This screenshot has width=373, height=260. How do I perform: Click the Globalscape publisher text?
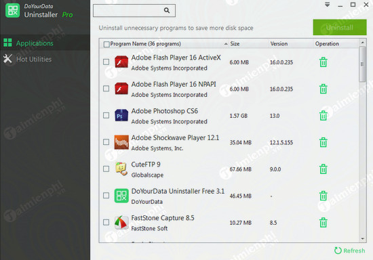click(147, 175)
